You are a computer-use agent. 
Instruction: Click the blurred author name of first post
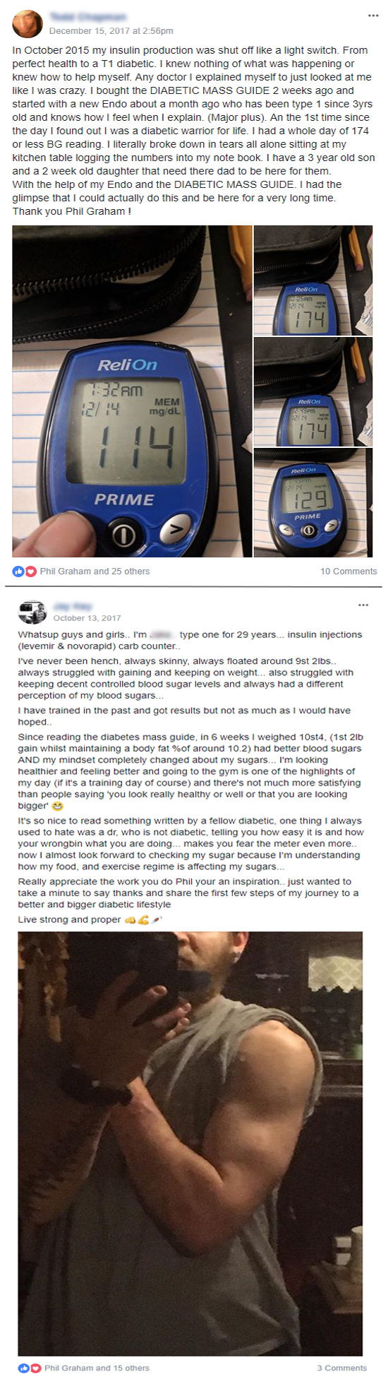[87, 16]
